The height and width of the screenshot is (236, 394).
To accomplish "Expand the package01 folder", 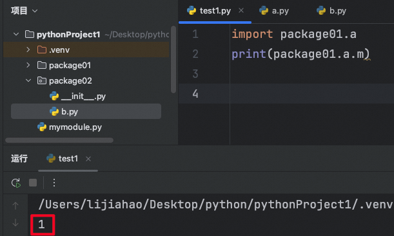I will pos(28,65).
